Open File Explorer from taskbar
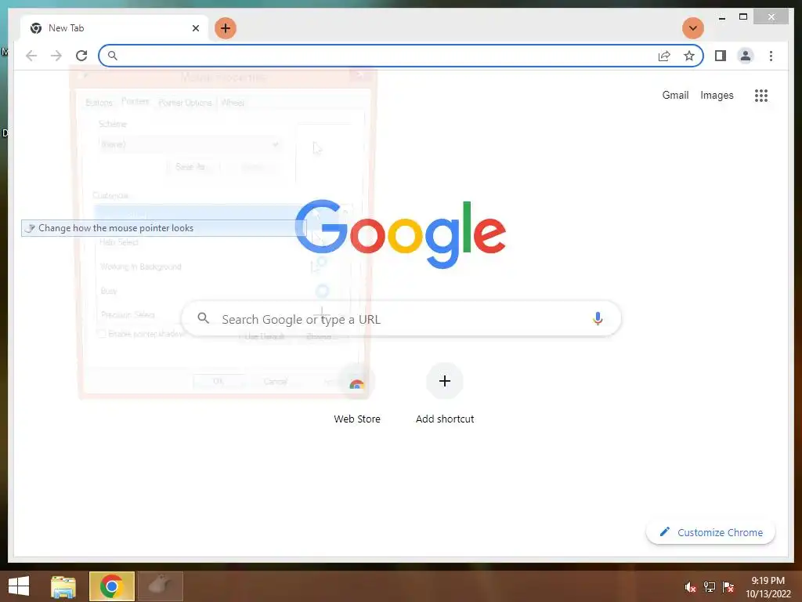The height and width of the screenshot is (602, 802). click(x=63, y=586)
